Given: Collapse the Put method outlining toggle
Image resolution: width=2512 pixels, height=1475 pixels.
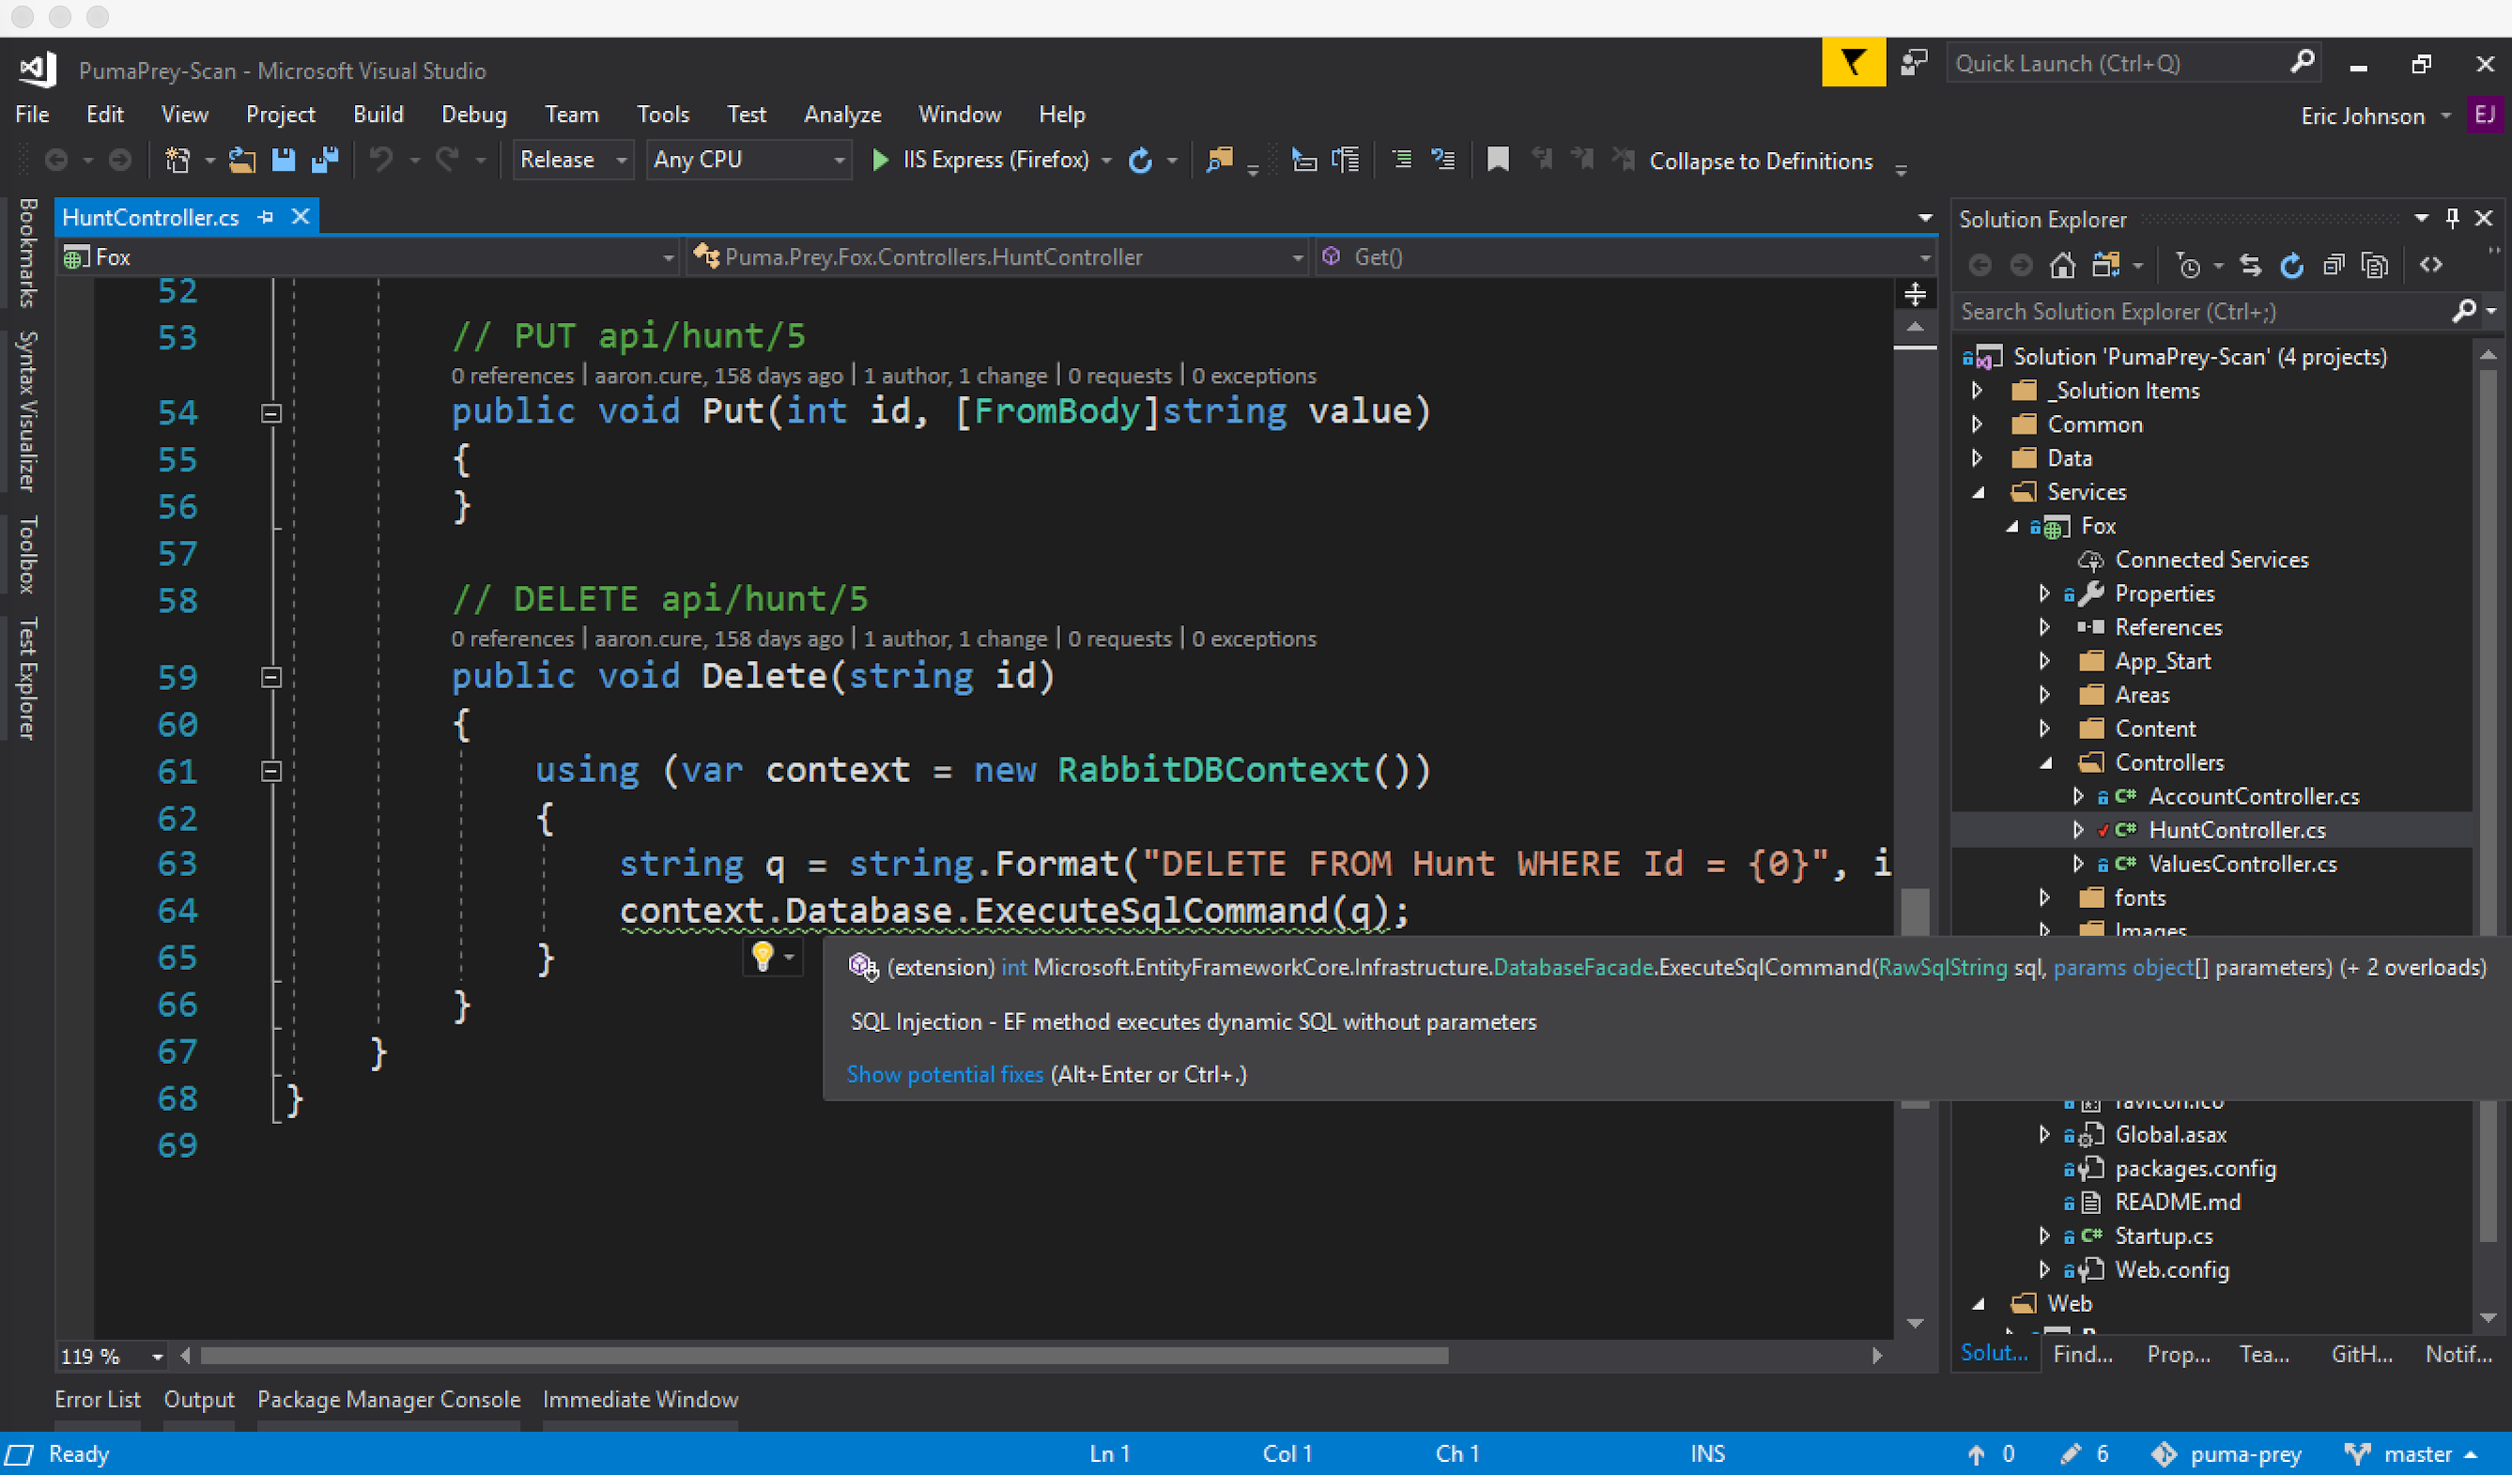Looking at the screenshot, I should [x=271, y=414].
